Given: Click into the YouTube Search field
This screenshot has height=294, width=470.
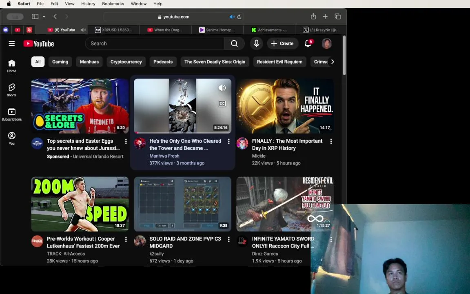Looking at the screenshot, I should pyautogui.click(x=155, y=44).
